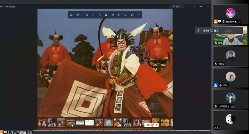Expand input method options arrows

point(157,125)
